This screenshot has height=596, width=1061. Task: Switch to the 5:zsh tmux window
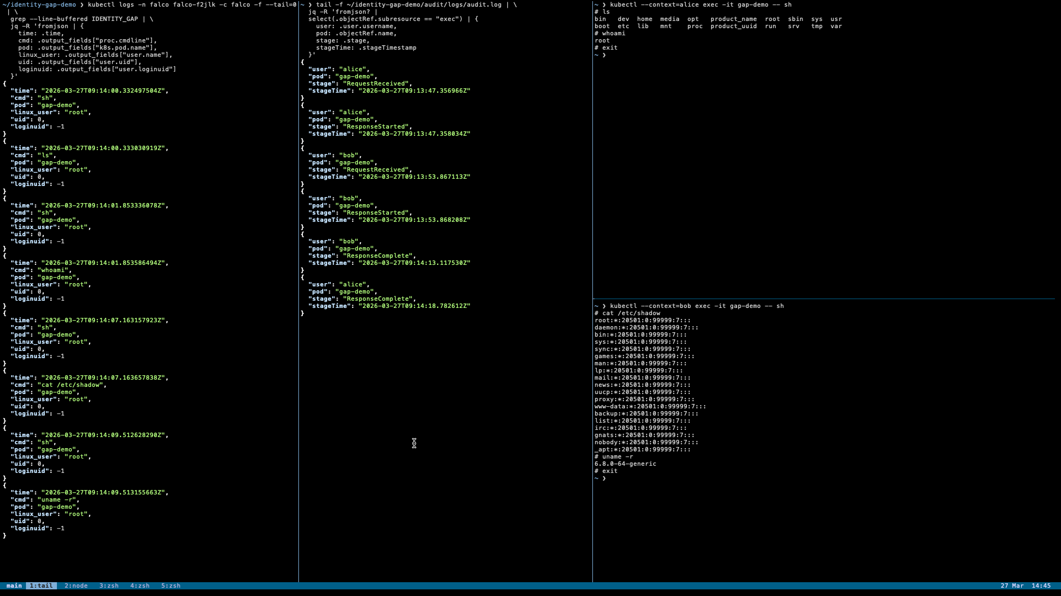pos(170,586)
